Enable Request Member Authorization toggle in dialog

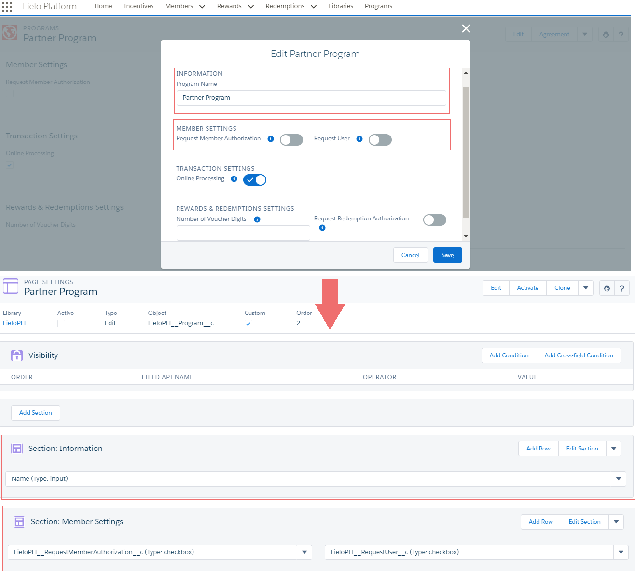pos(291,140)
